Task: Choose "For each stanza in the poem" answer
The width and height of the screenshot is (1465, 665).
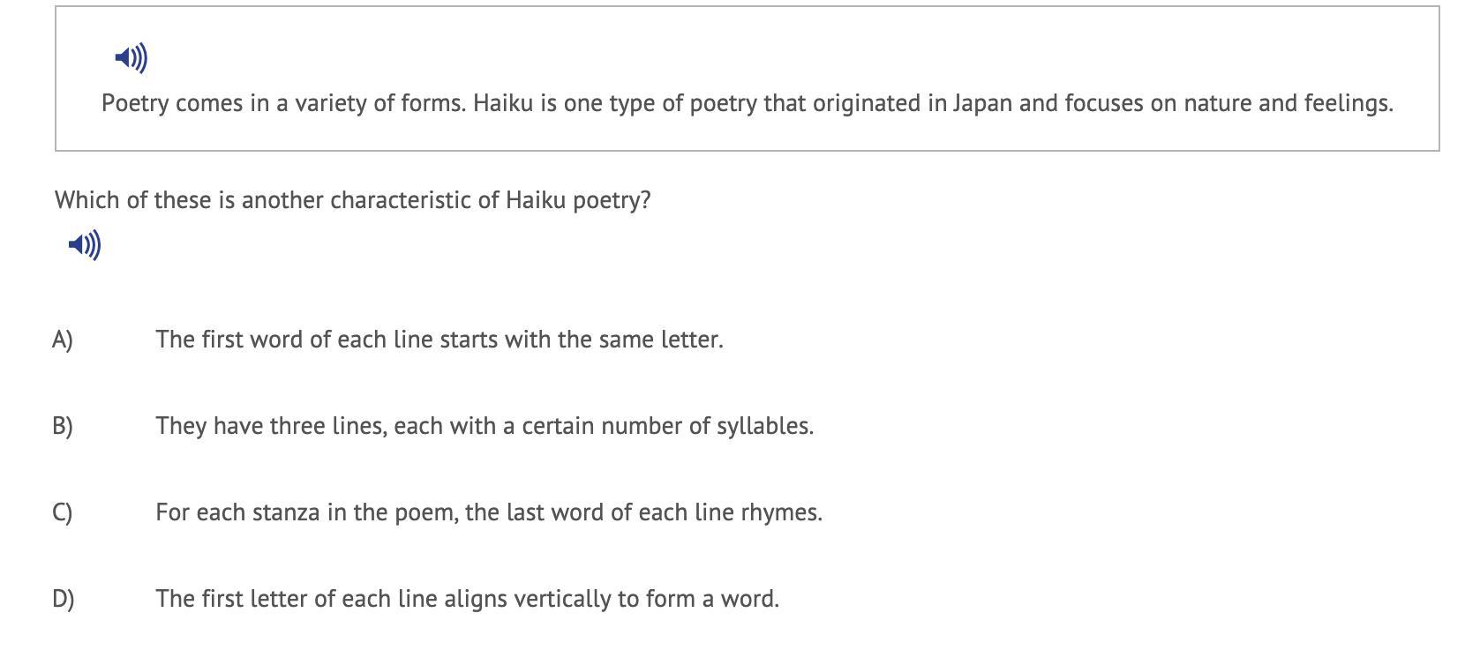Action: [488, 512]
